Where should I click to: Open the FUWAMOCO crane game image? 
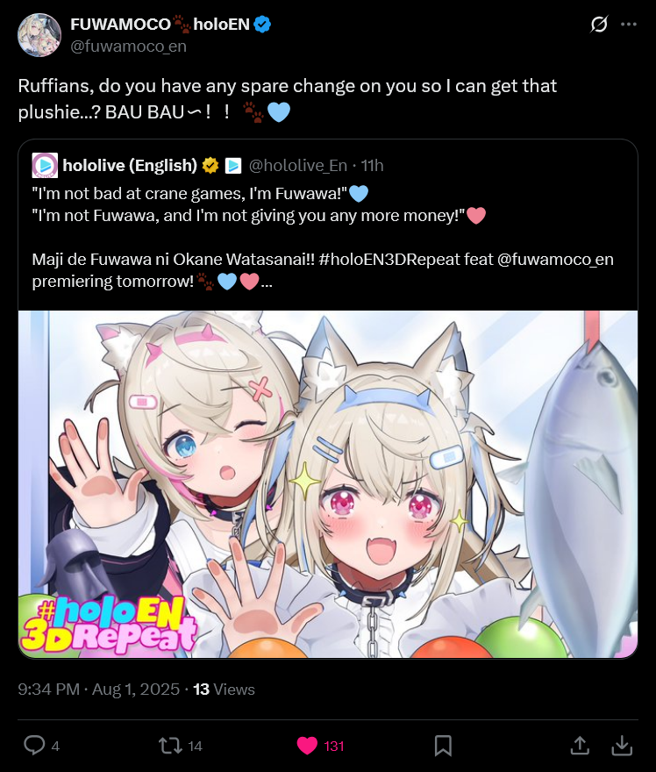pos(328,484)
